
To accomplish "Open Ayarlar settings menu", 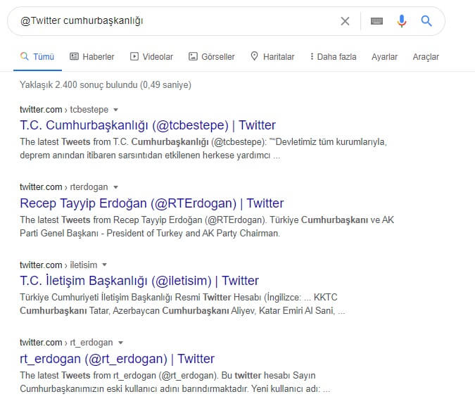I will click(384, 56).
